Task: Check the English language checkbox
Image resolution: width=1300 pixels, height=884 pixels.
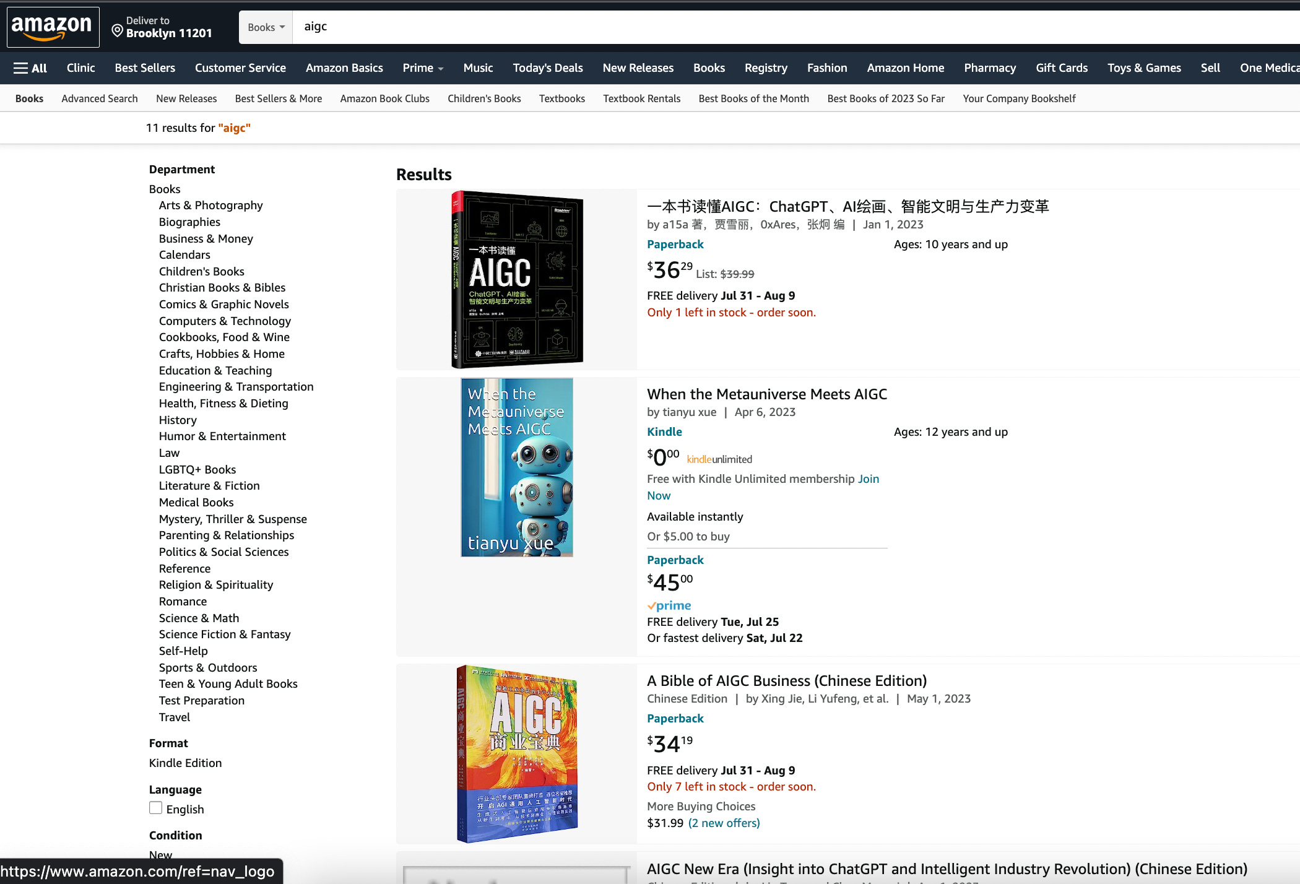Action: point(156,808)
